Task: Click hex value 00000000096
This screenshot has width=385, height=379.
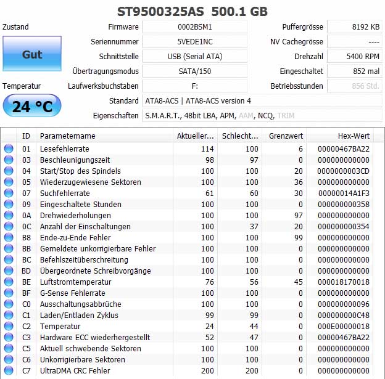Action: click(x=344, y=304)
